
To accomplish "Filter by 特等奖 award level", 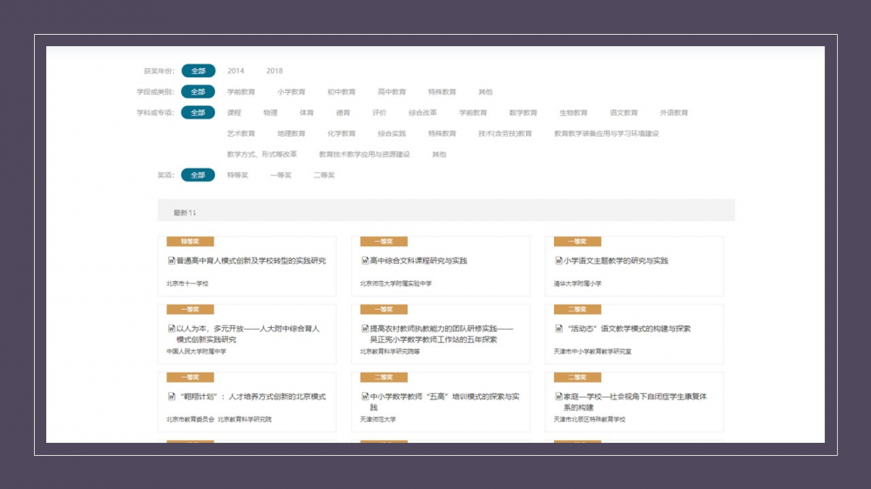I will tap(238, 175).
